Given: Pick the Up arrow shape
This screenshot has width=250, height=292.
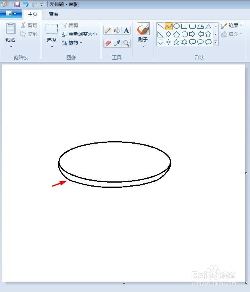Looking at the screenshot, I should [x=208, y=34].
